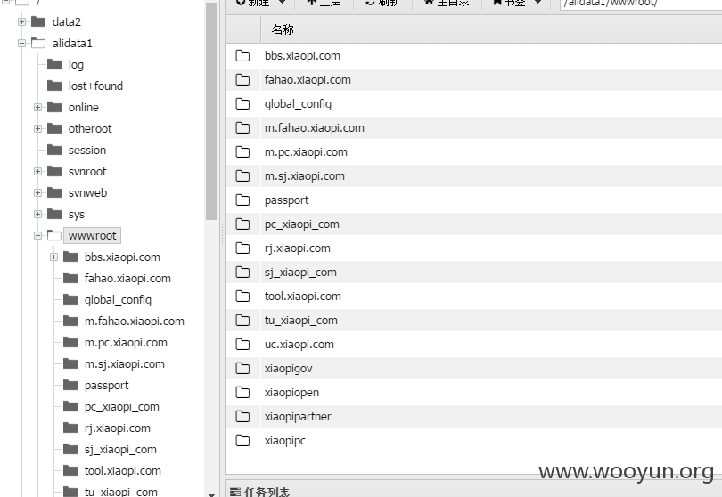Viewport: 722px width, 497px height.
Task: Collapse the wwwroot tree node
Action: pos(37,236)
